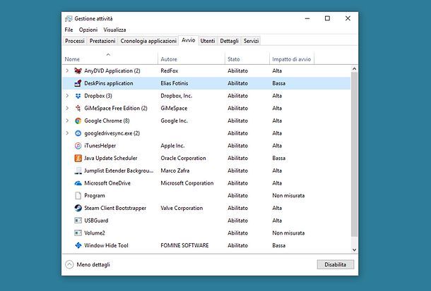431x291 pixels.
Task: Click the USBGuard window icon
Action: click(78, 221)
